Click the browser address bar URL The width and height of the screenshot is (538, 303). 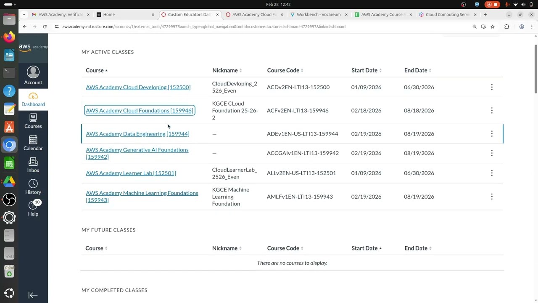(204, 27)
